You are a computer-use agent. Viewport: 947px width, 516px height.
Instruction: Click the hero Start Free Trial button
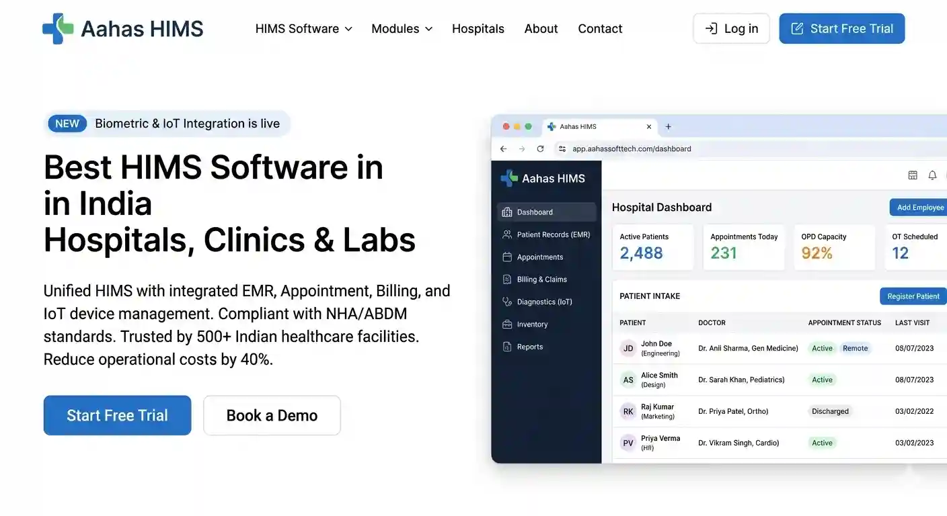click(x=117, y=415)
